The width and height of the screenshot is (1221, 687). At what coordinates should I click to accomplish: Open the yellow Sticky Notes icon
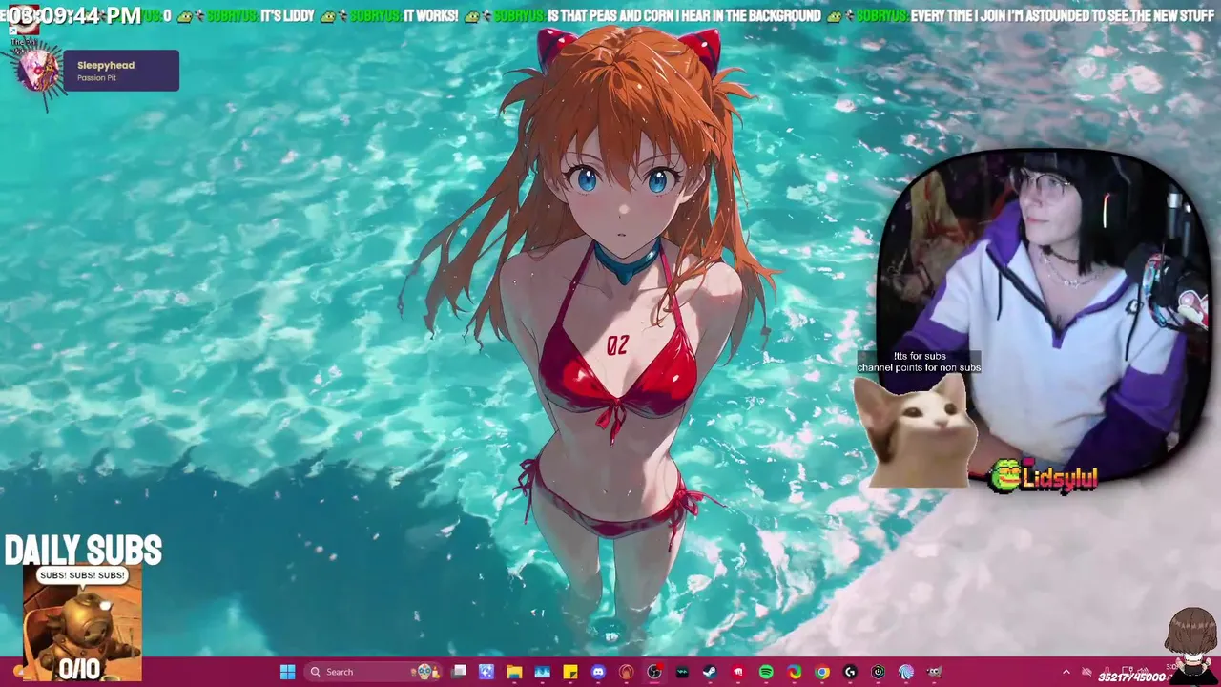(x=569, y=672)
